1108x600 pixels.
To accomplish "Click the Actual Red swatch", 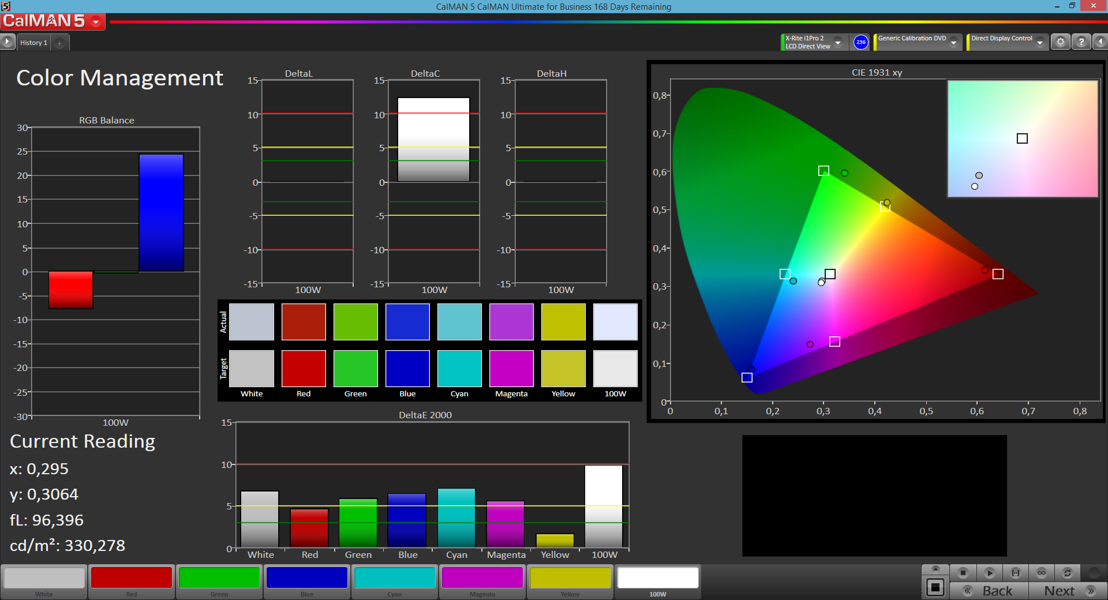I will point(304,322).
